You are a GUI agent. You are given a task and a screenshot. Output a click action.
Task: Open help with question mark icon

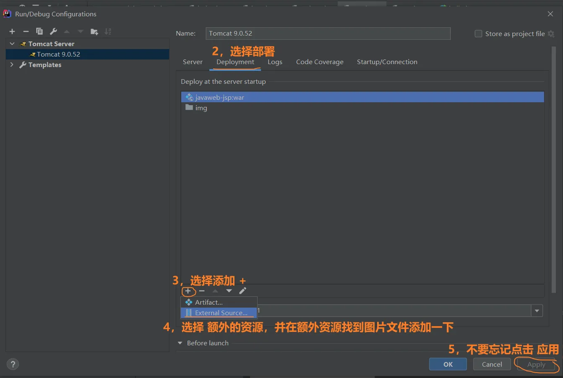coord(13,364)
